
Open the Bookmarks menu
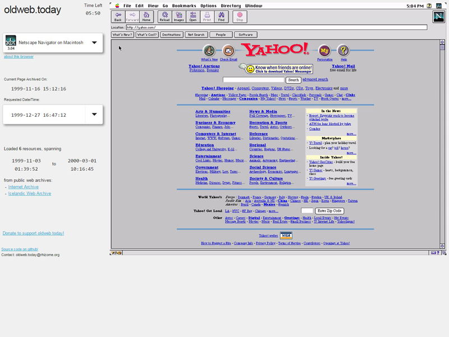[x=184, y=6]
